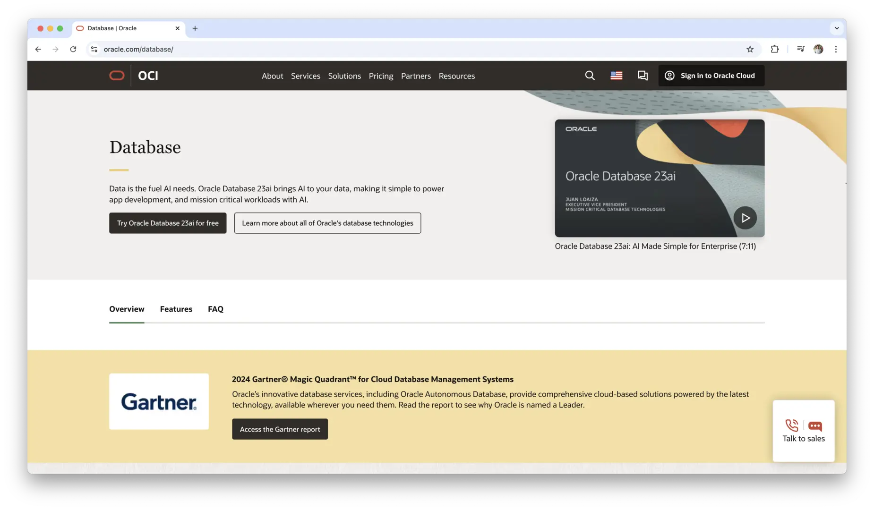Open a new tab with the plus icon
The width and height of the screenshot is (874, 510).
pos(195,28)
